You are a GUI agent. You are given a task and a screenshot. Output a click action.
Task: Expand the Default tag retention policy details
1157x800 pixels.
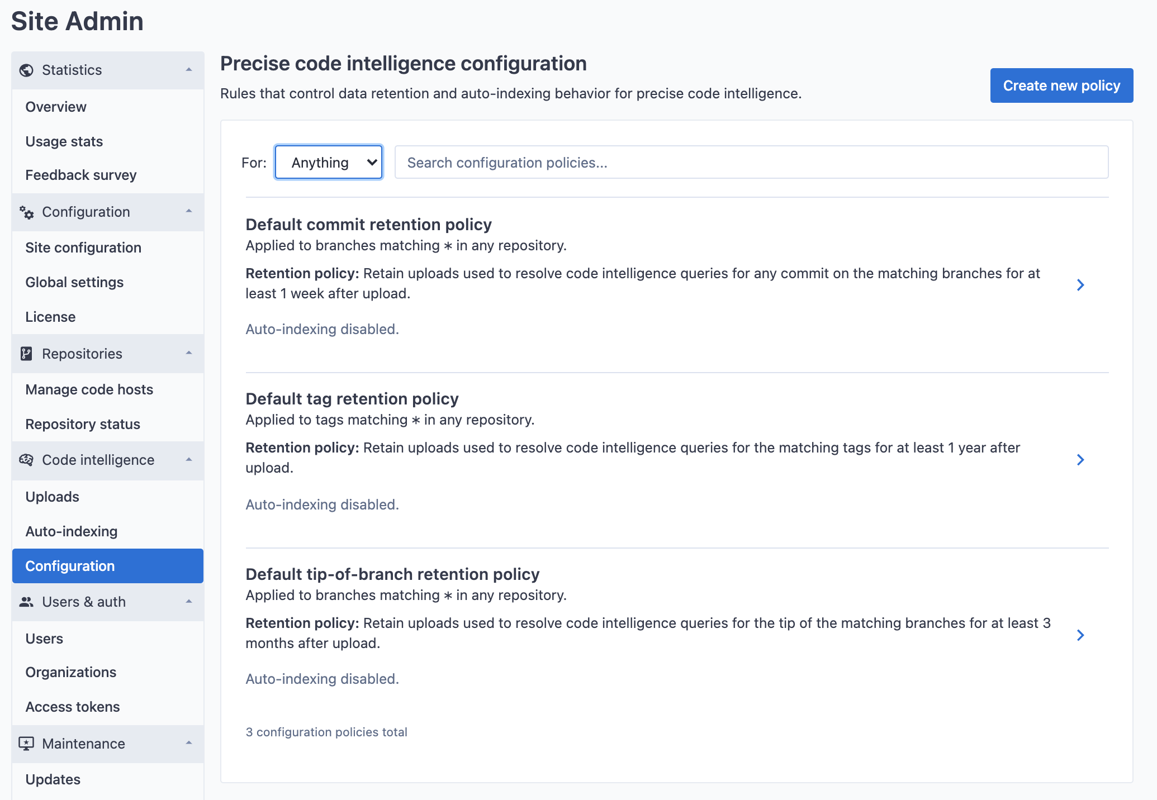(1082, 458)
